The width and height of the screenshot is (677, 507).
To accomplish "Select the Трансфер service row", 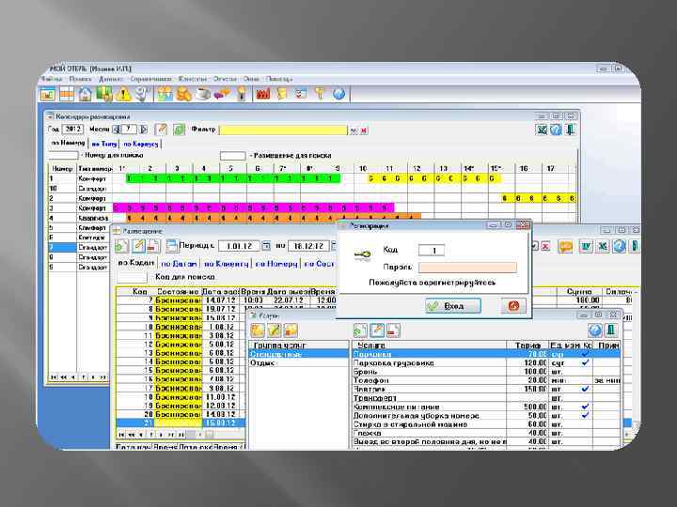I will point(486,398).
